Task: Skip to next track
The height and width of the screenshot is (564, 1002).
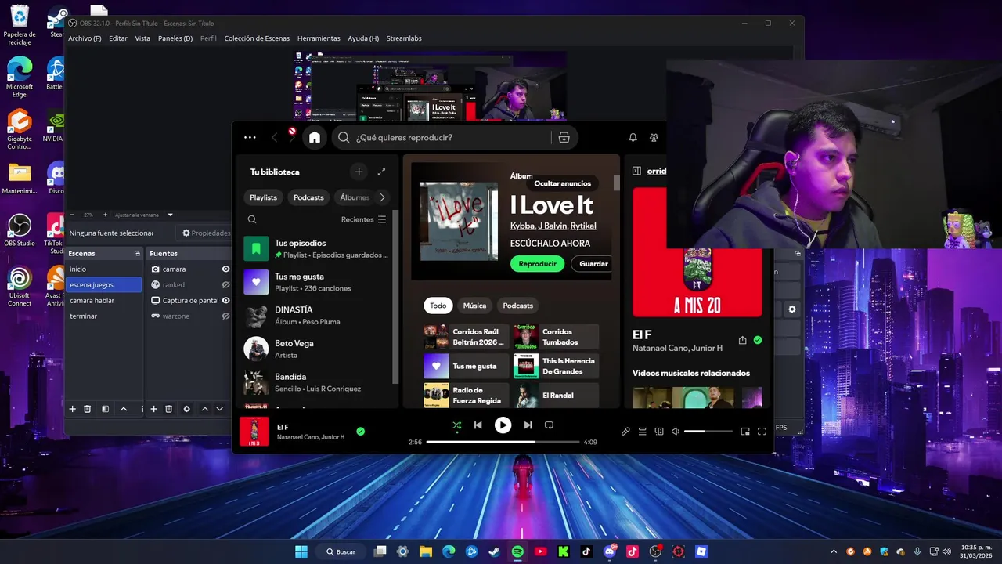Action: (x=528, y=425)
